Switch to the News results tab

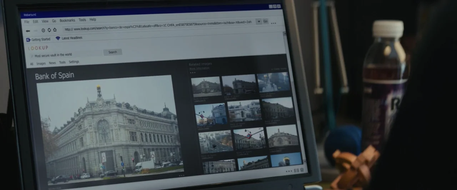(52, 63)
